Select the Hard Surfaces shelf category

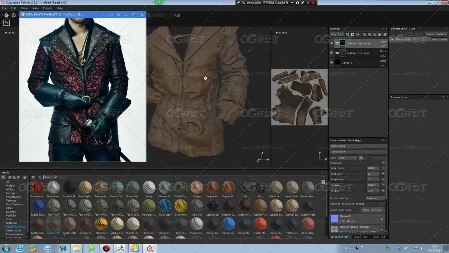(x=14, y=204)
